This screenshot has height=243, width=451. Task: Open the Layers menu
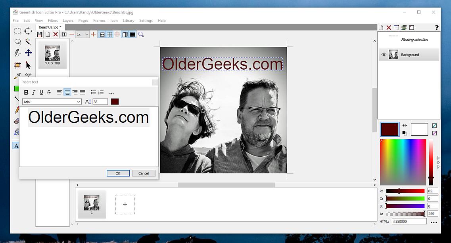click(68, 21)
